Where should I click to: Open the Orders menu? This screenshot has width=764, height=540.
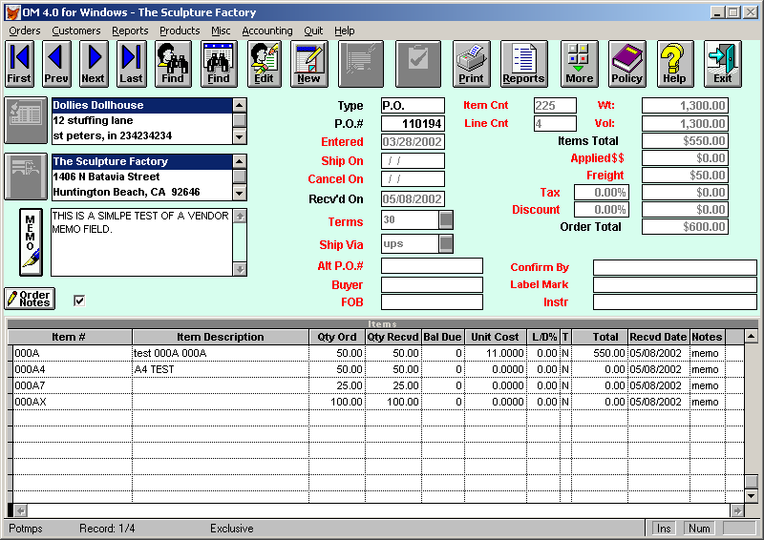[25, 31]
